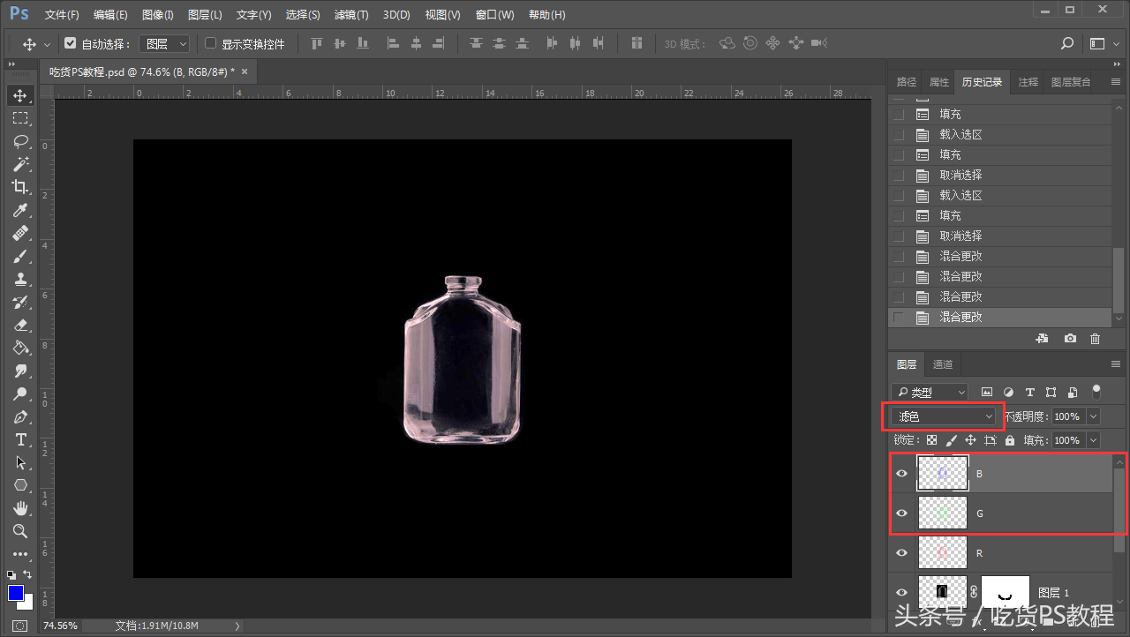
Task: Create new snapshot in History panel
Action: point(1070,338)
